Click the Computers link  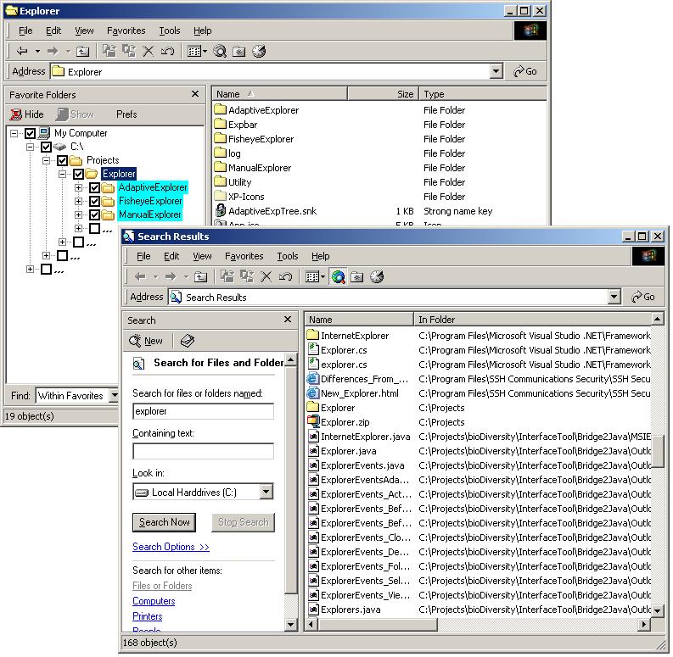[154, 601]
